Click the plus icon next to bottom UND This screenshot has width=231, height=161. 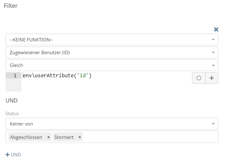[x=7, y=154]
